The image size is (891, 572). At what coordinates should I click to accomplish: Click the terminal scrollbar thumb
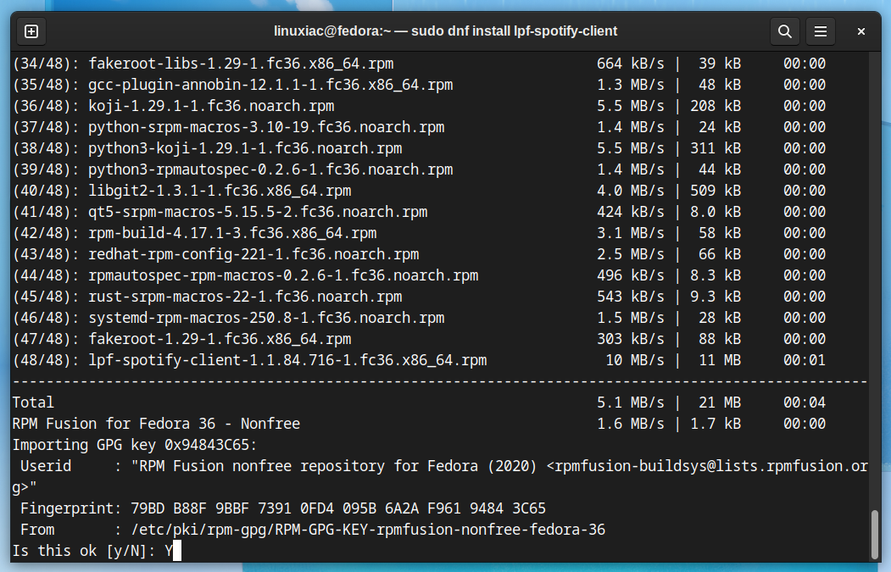(875, 535)
